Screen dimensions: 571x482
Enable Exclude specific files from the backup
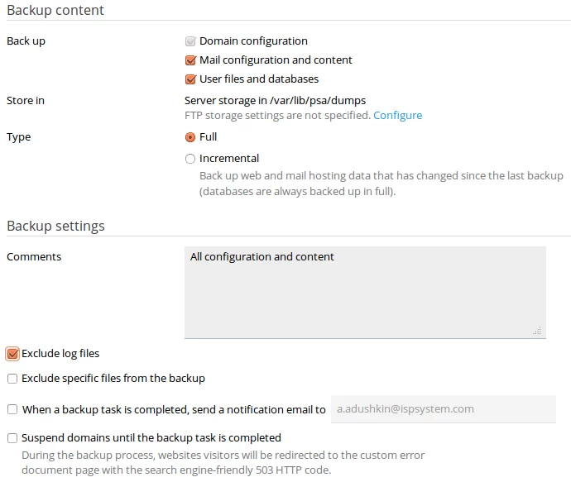(12, 379)
